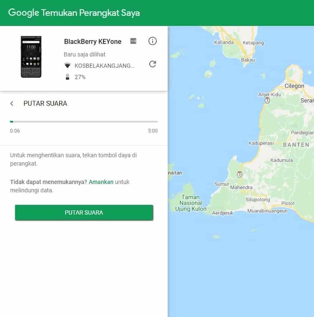Screen dimensions: 314x317
Task: Click the sound playback progress bar
Action: click(x=84, y=122)
